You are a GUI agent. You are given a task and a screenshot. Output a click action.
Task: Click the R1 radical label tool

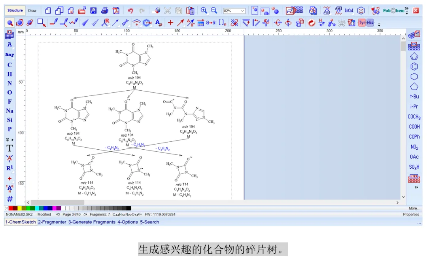[9, 168]
